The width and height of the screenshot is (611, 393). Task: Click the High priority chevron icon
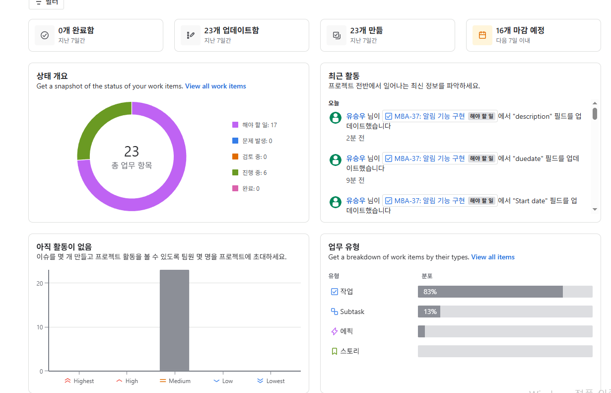point(119,381)
